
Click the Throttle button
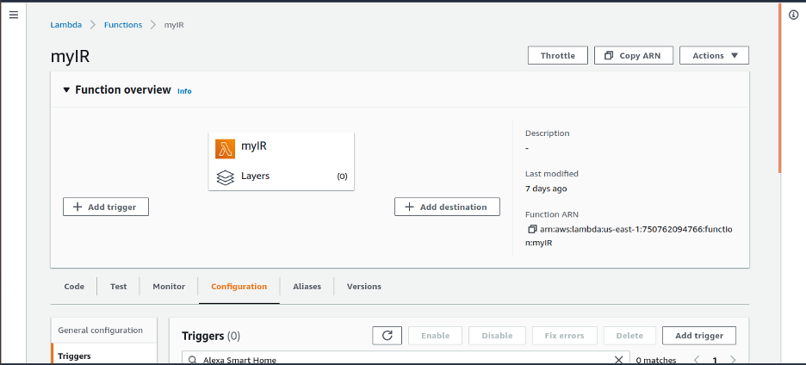pos(557,56)
